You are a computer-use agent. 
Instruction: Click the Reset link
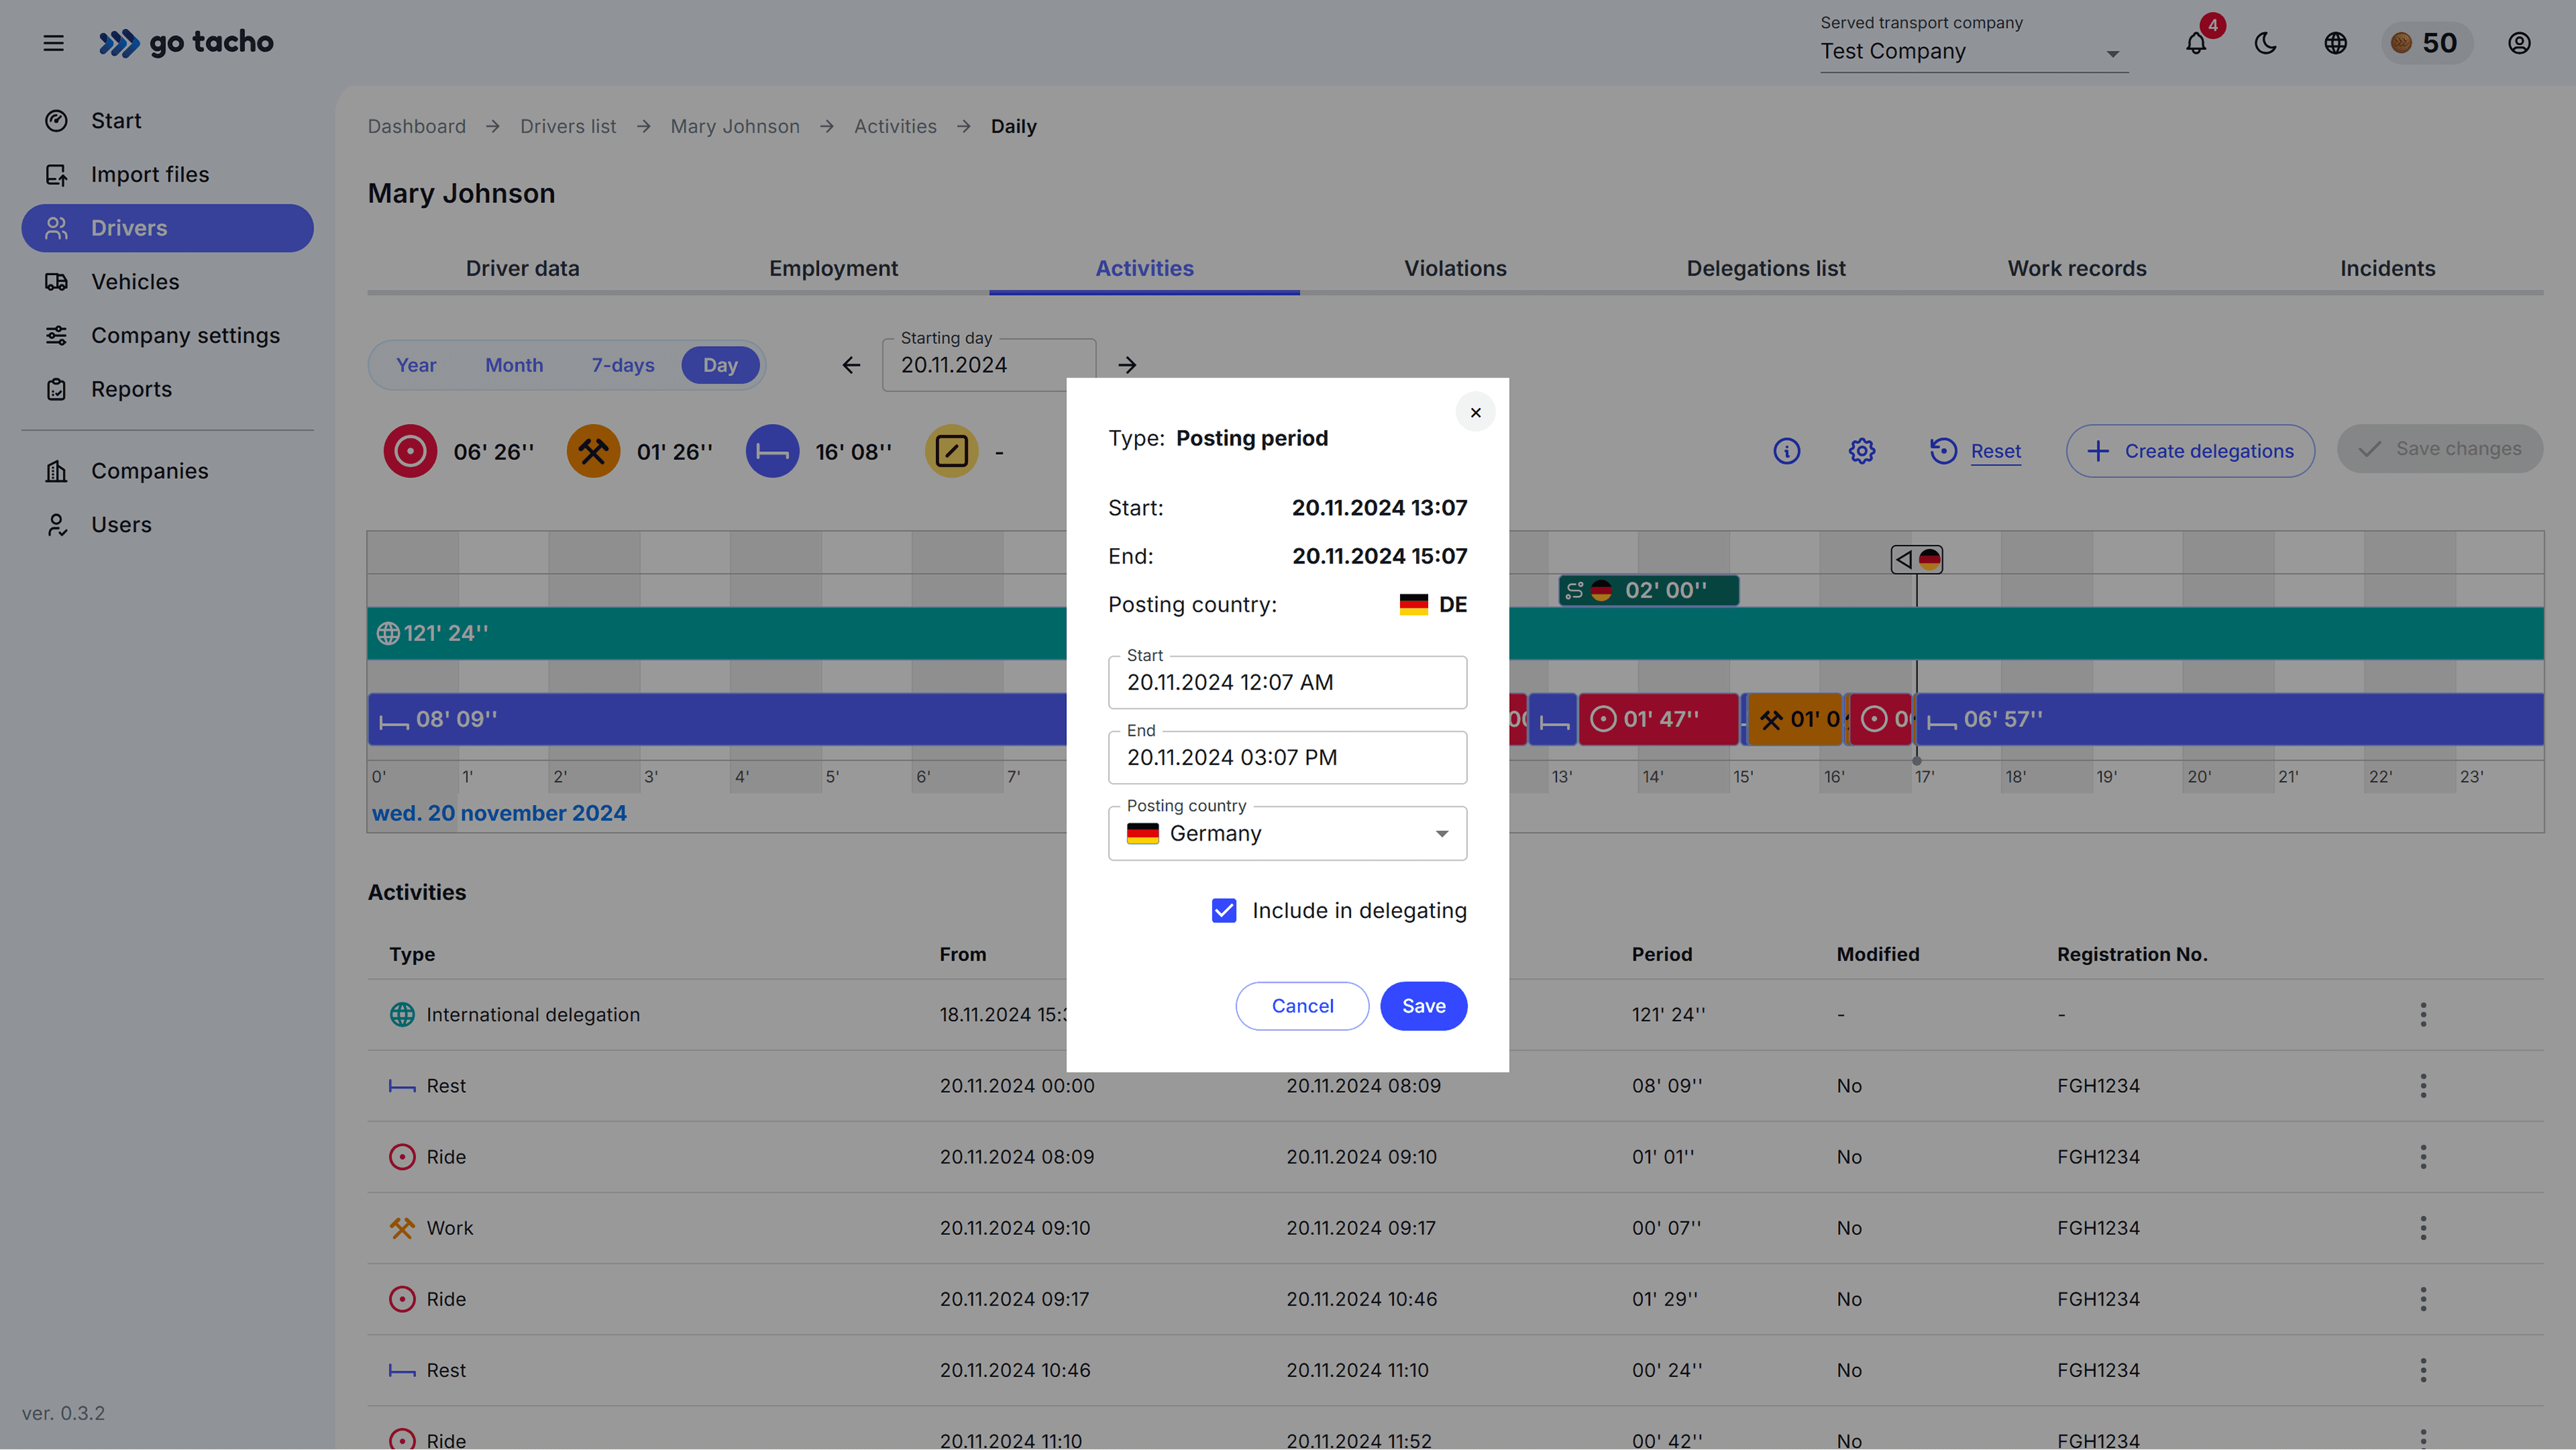click(1995, 451)
